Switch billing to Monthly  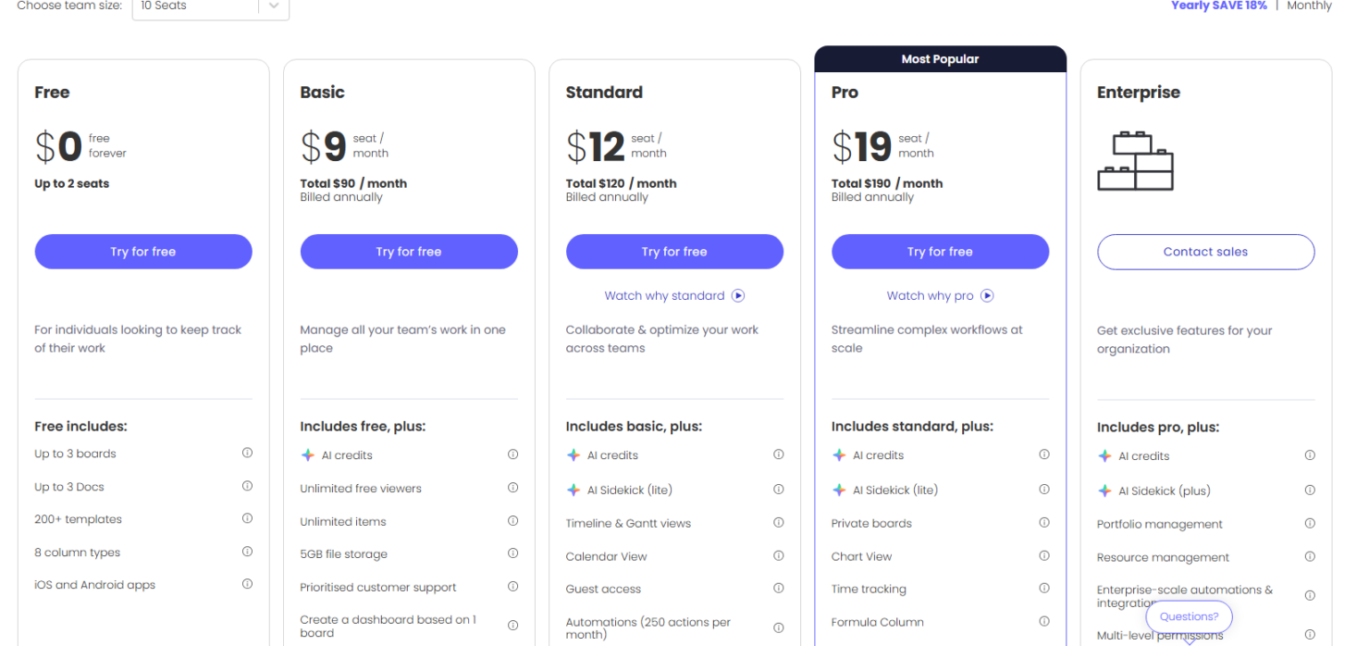point(1310,6)
